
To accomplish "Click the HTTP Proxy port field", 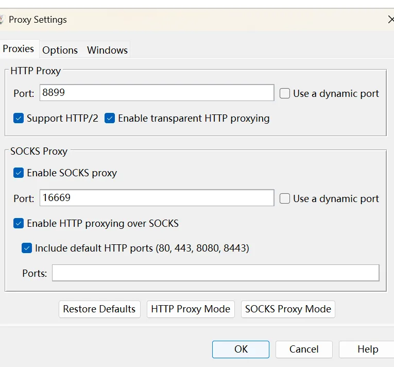I will (157, 93).
